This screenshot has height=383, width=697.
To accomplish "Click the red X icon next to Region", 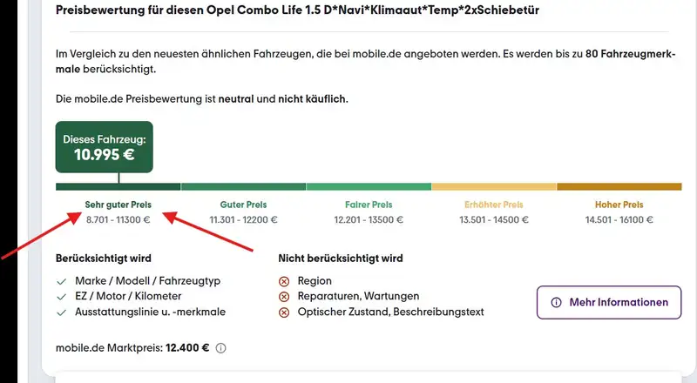I will [284, 282].
